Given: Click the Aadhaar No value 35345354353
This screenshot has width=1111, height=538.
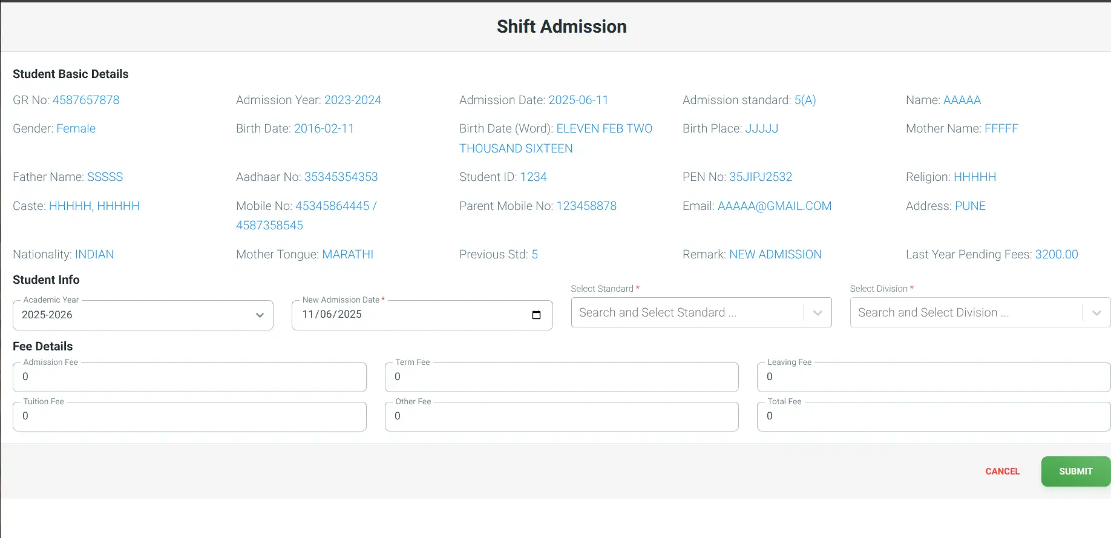Looking at the screenshot, I should point(341,177).
